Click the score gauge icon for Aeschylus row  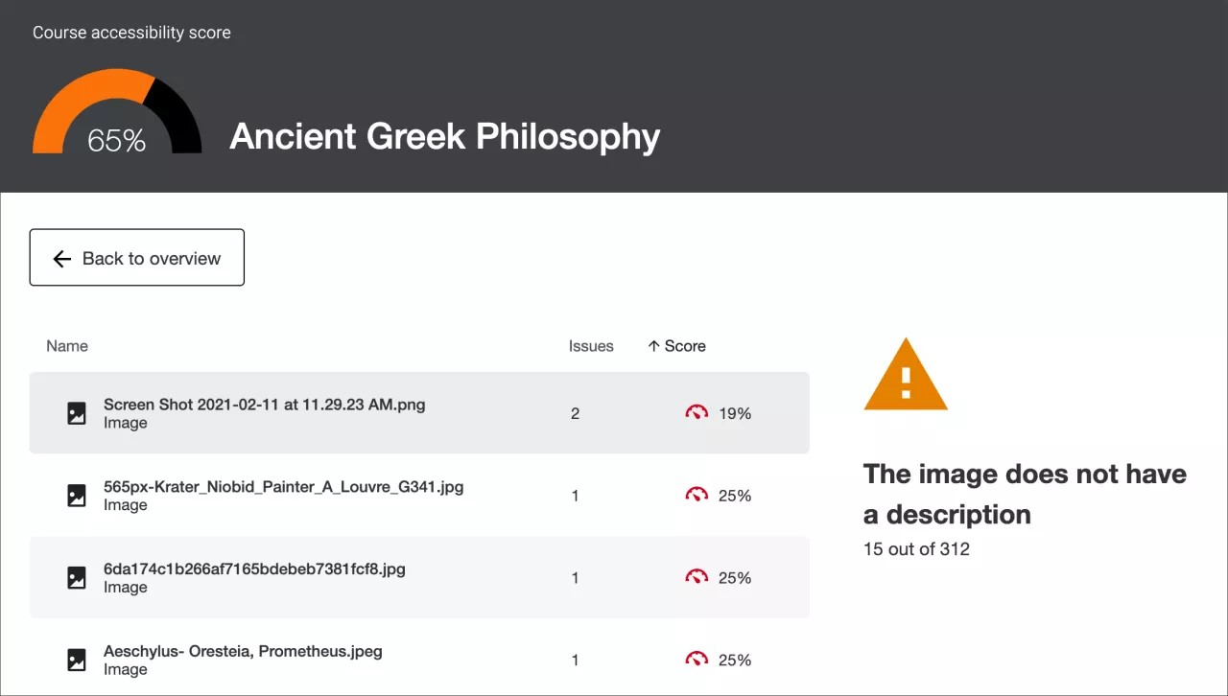pos(697,660)
